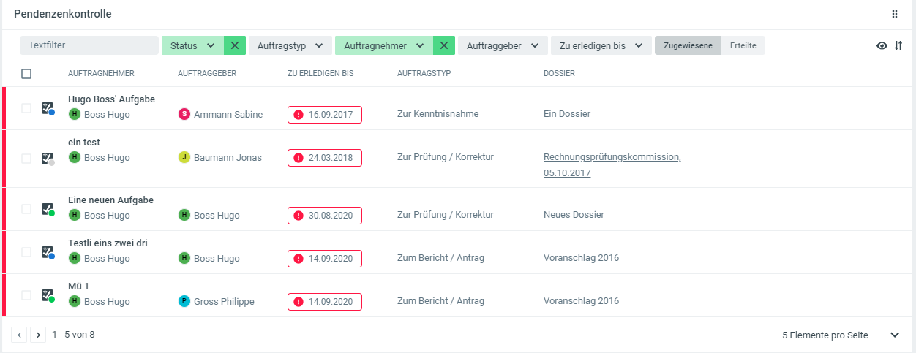Click Ammann Sabine's avatar badge
916x353 pixels.
[184, 114]
